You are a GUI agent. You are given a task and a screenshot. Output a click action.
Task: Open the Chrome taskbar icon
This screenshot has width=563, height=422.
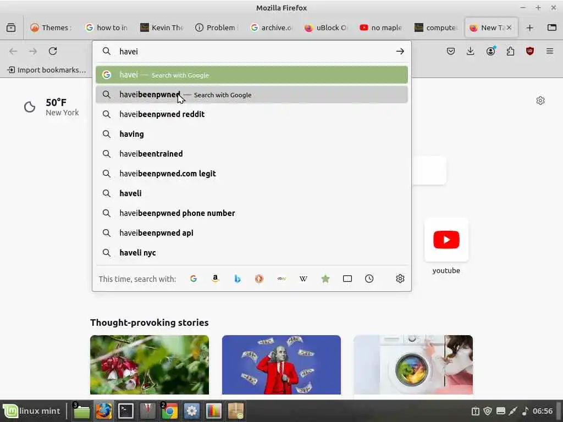(x=170, y=411)
